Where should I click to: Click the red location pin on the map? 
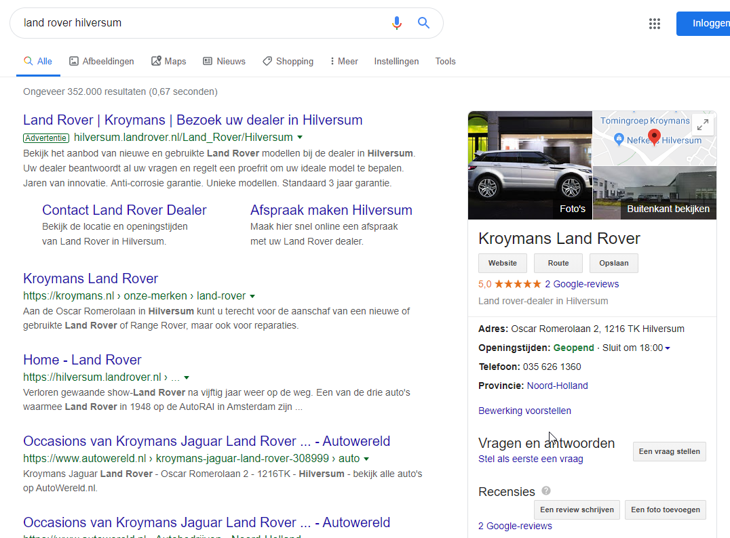[654, 137]
